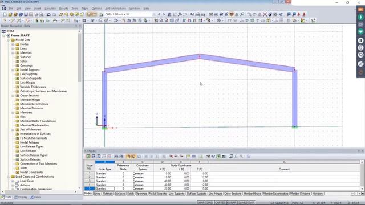
Task: Click the Node Type cell in row 5
Action: click(x=105, y=188)
